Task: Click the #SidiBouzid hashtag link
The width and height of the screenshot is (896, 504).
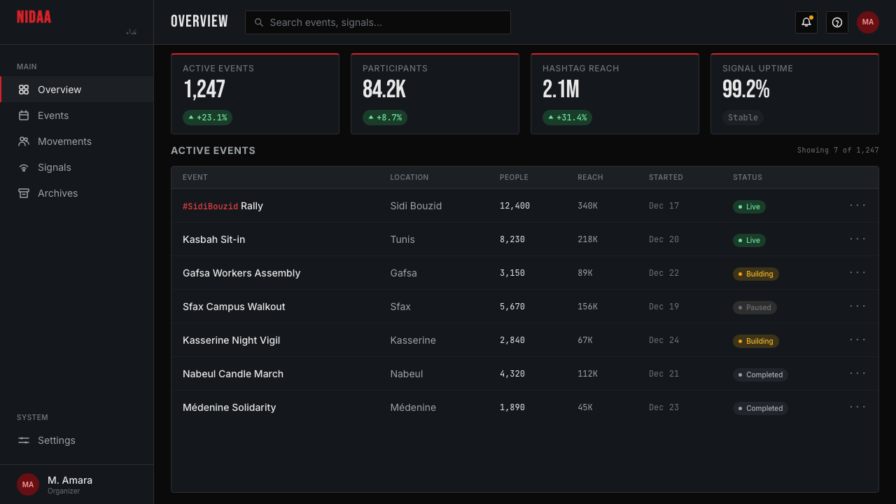Action: [210, 206]
